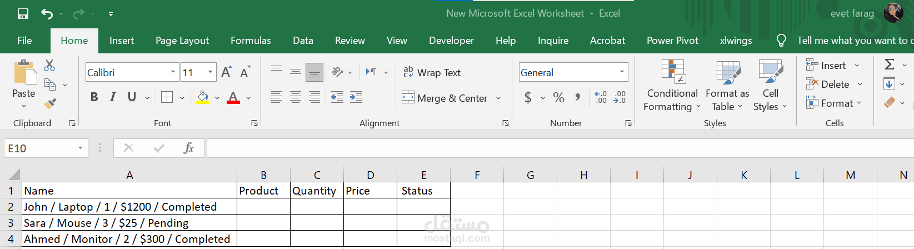Click the Format as Table button

click(x=727, y=85)
